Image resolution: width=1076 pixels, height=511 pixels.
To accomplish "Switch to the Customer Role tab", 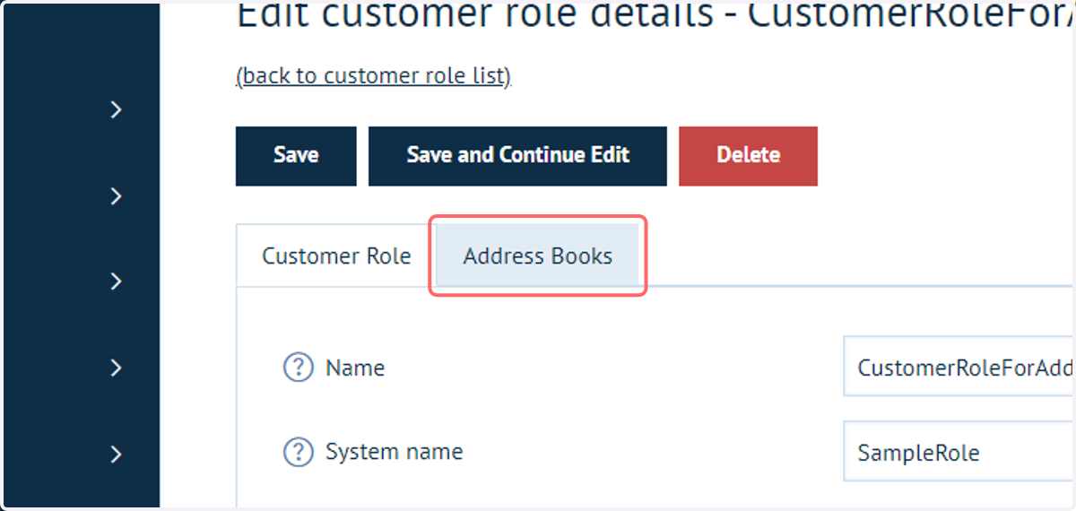I will click(x=336, y=256).
